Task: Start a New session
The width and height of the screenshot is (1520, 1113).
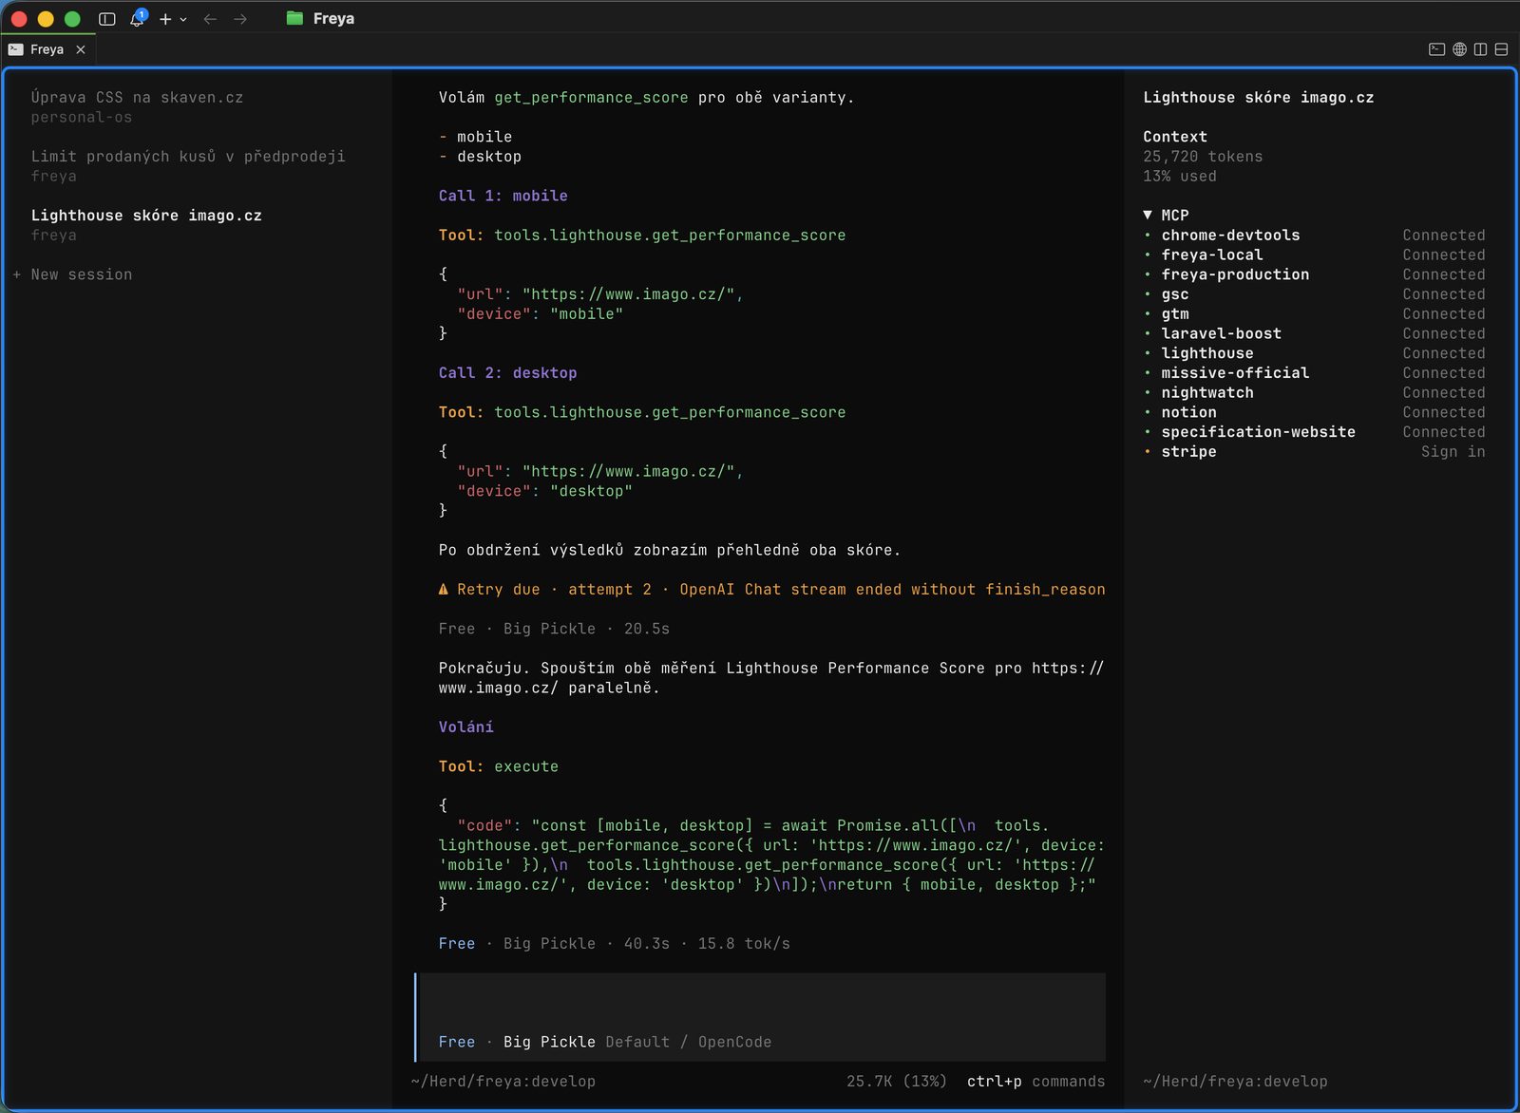Action: click(x=72, y=274)
